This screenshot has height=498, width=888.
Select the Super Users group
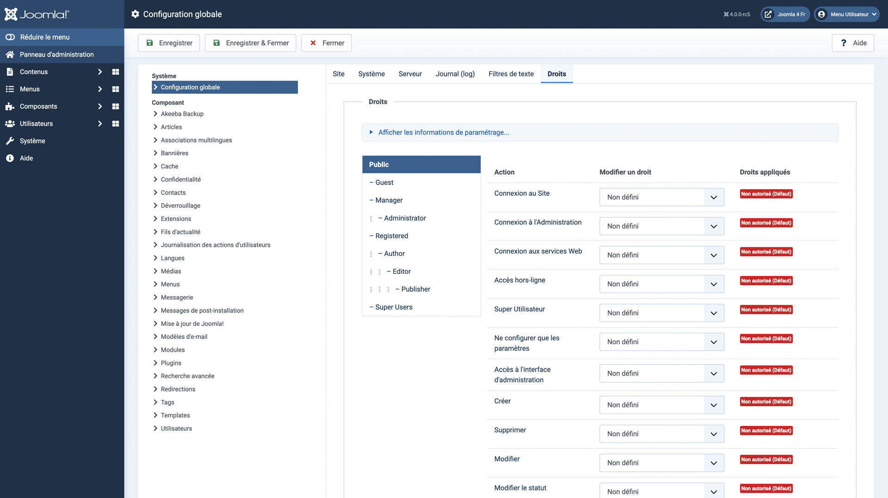(421, 307)
